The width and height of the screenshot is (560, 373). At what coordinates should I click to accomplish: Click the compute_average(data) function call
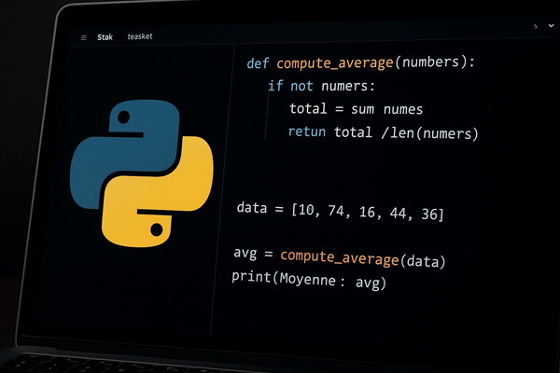364,256
